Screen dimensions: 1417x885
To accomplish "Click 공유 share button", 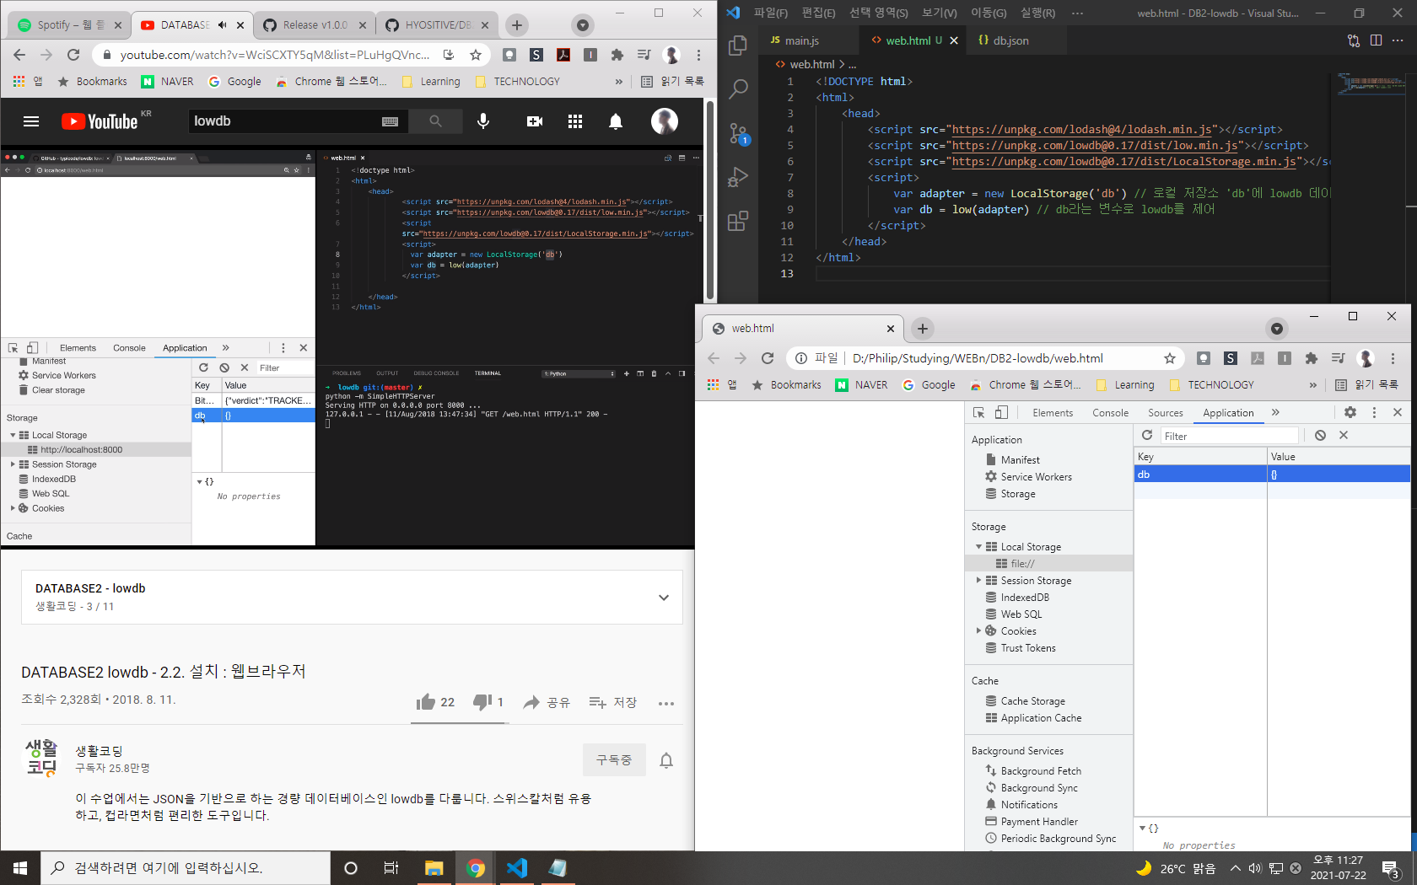I will tap(547, 702).
